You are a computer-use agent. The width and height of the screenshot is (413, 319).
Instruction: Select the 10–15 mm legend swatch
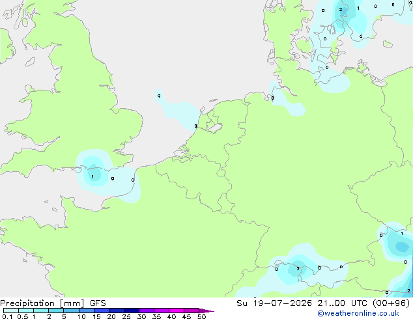click(86, 311)
